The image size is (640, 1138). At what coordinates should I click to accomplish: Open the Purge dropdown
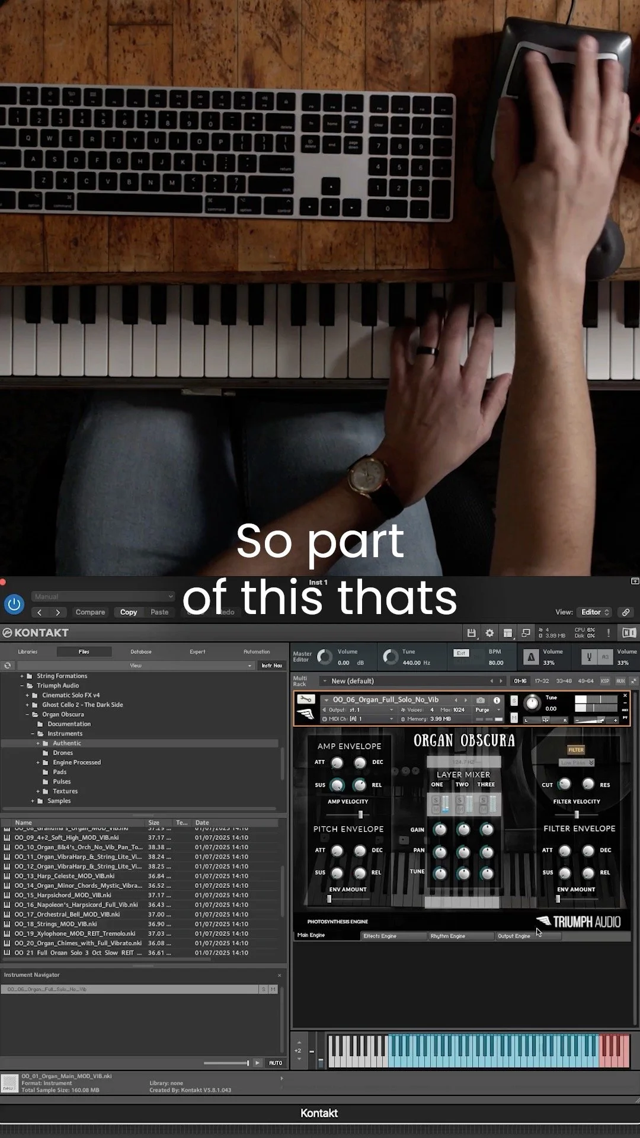tap(488, 709)
